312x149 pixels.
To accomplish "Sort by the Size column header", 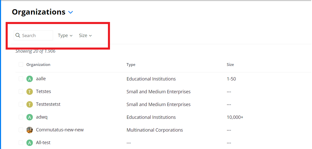I will (x=230, y=65).
